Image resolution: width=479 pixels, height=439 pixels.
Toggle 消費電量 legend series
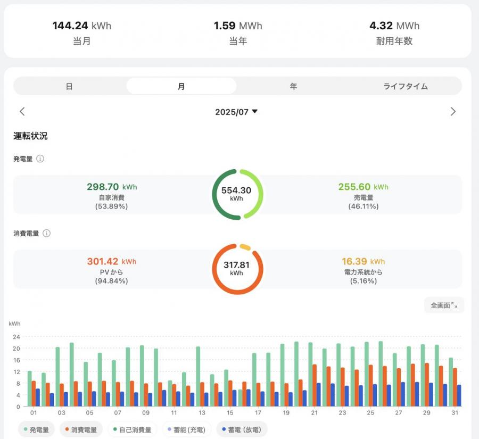tap(81, 429)
